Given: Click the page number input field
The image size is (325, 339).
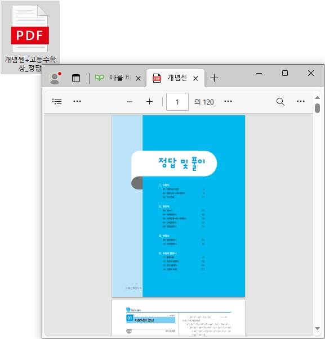Looking at the screenshot, I should tap(177, 102).
